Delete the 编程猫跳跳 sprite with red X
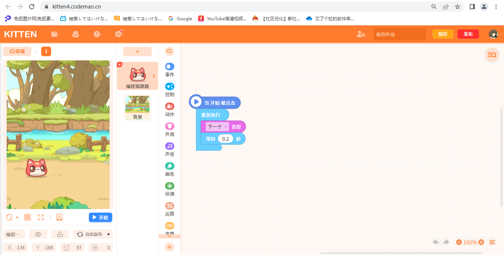Screen dimensions: 504x255 coord(120,64)
